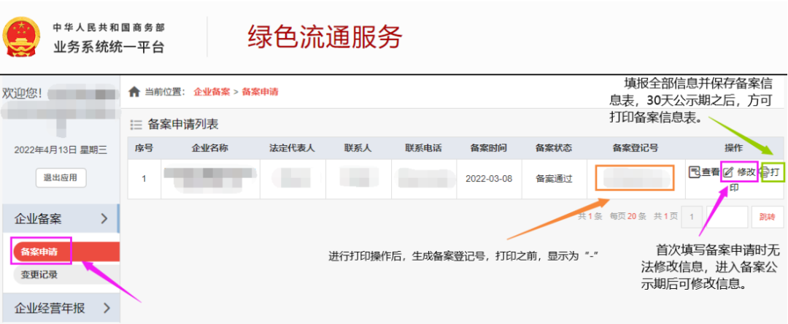Click the 绿色流通服务 page title
Viewport: 788px width, 324px height.
click(x=325, y=36)
